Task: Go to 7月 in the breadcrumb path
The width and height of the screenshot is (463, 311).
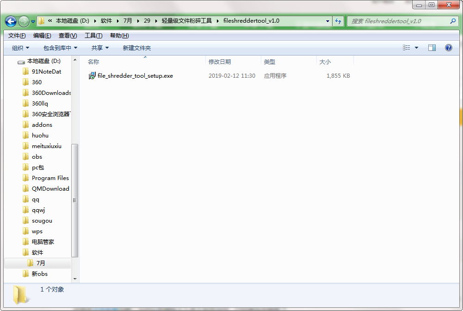Action: (128, 21)
